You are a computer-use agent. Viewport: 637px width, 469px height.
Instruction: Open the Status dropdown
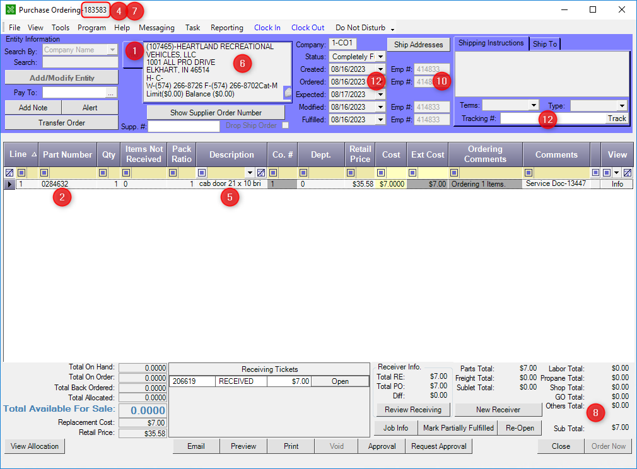click(380, 57)
